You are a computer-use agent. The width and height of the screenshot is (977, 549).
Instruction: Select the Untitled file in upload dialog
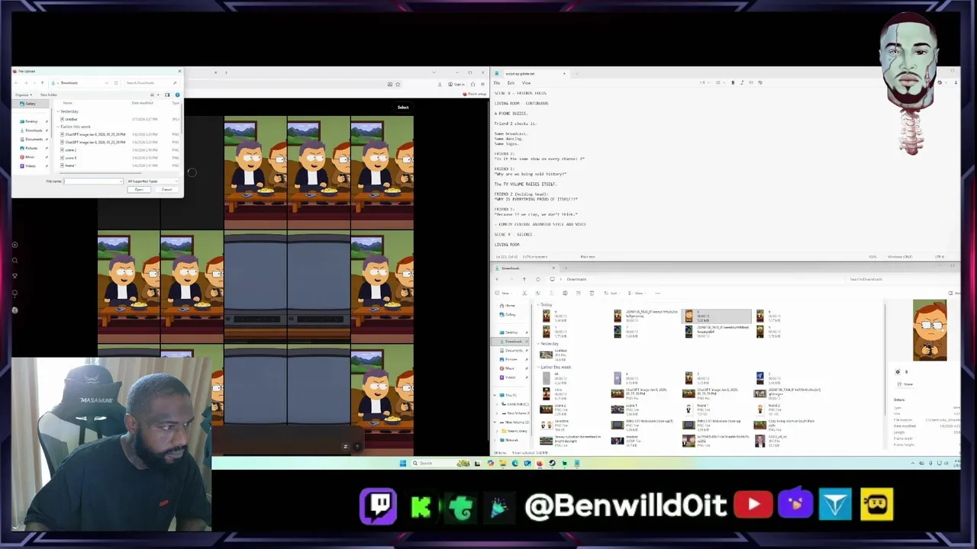pos(71,119)
